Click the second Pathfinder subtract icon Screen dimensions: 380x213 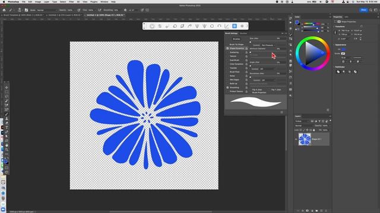tap(344, 72)
